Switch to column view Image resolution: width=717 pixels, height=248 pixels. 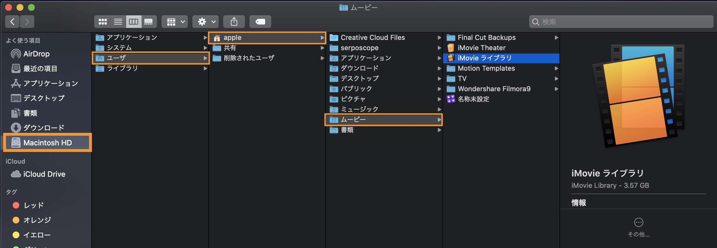pos(134,22)
